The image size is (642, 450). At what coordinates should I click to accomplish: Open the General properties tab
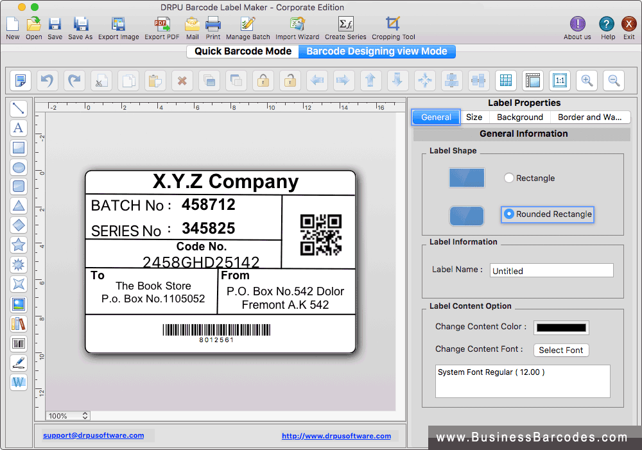(x=436, y=117)
